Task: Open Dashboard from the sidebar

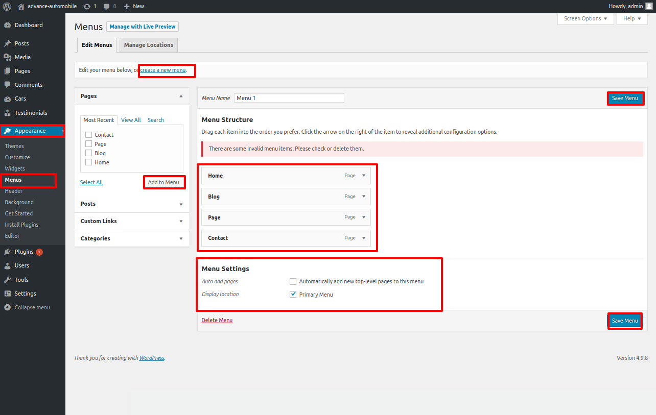Action: point(29,25)
